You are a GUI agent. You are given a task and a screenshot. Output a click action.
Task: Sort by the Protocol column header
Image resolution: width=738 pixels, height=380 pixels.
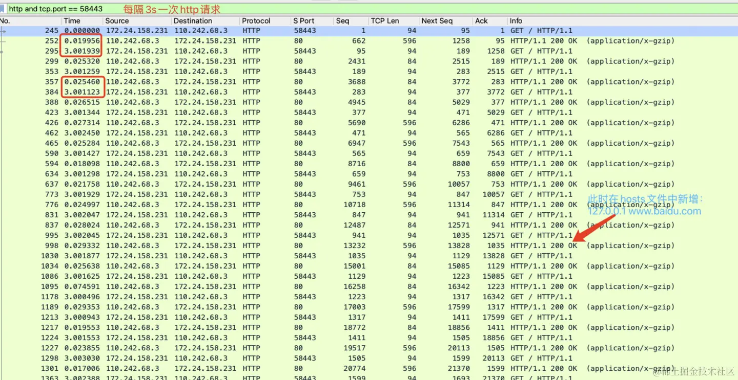(265, 21)
